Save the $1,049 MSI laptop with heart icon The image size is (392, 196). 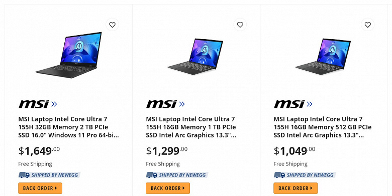click(x=368, y=25)
